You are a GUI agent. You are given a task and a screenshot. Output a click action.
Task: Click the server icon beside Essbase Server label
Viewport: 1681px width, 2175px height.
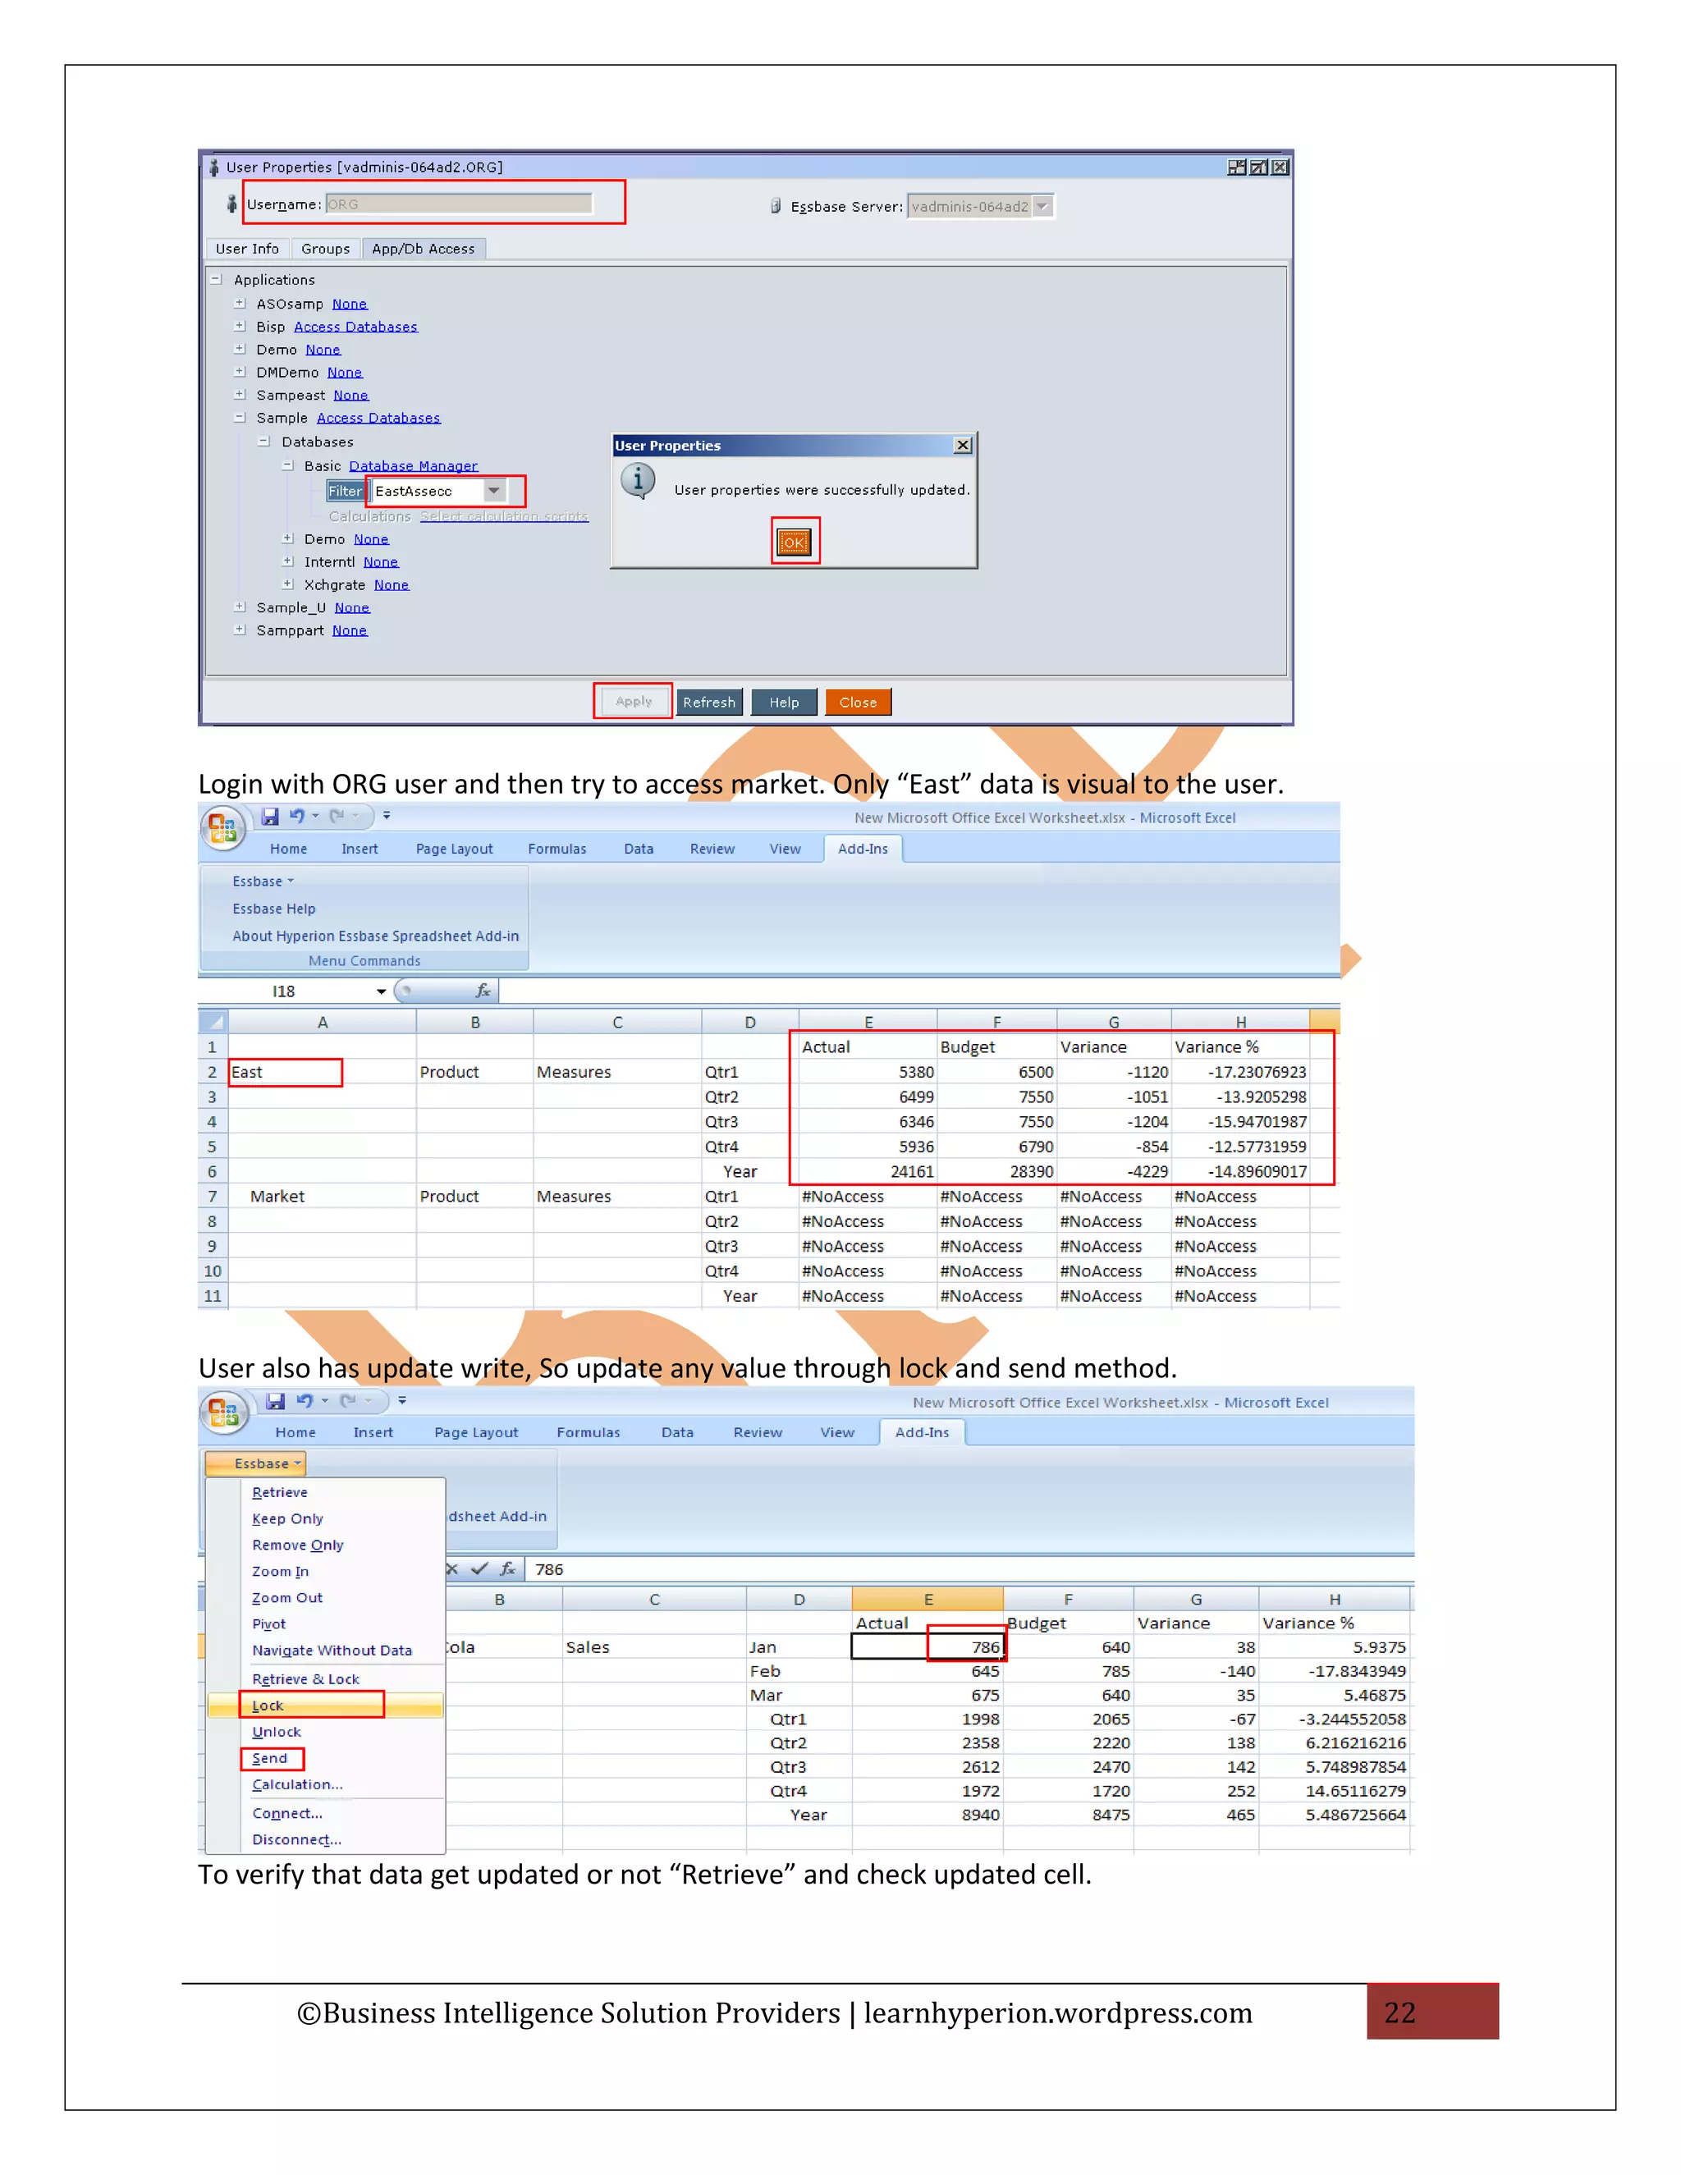point(776,206)
